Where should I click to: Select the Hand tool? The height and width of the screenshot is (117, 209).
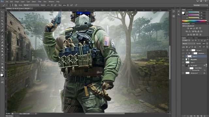click(2, 67)
